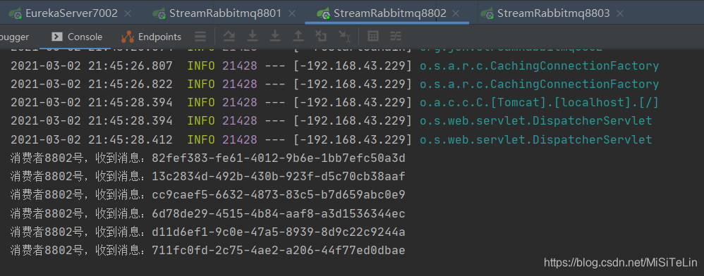Close the StreamRabbitmq8801 tab

[x=291, y=13]
